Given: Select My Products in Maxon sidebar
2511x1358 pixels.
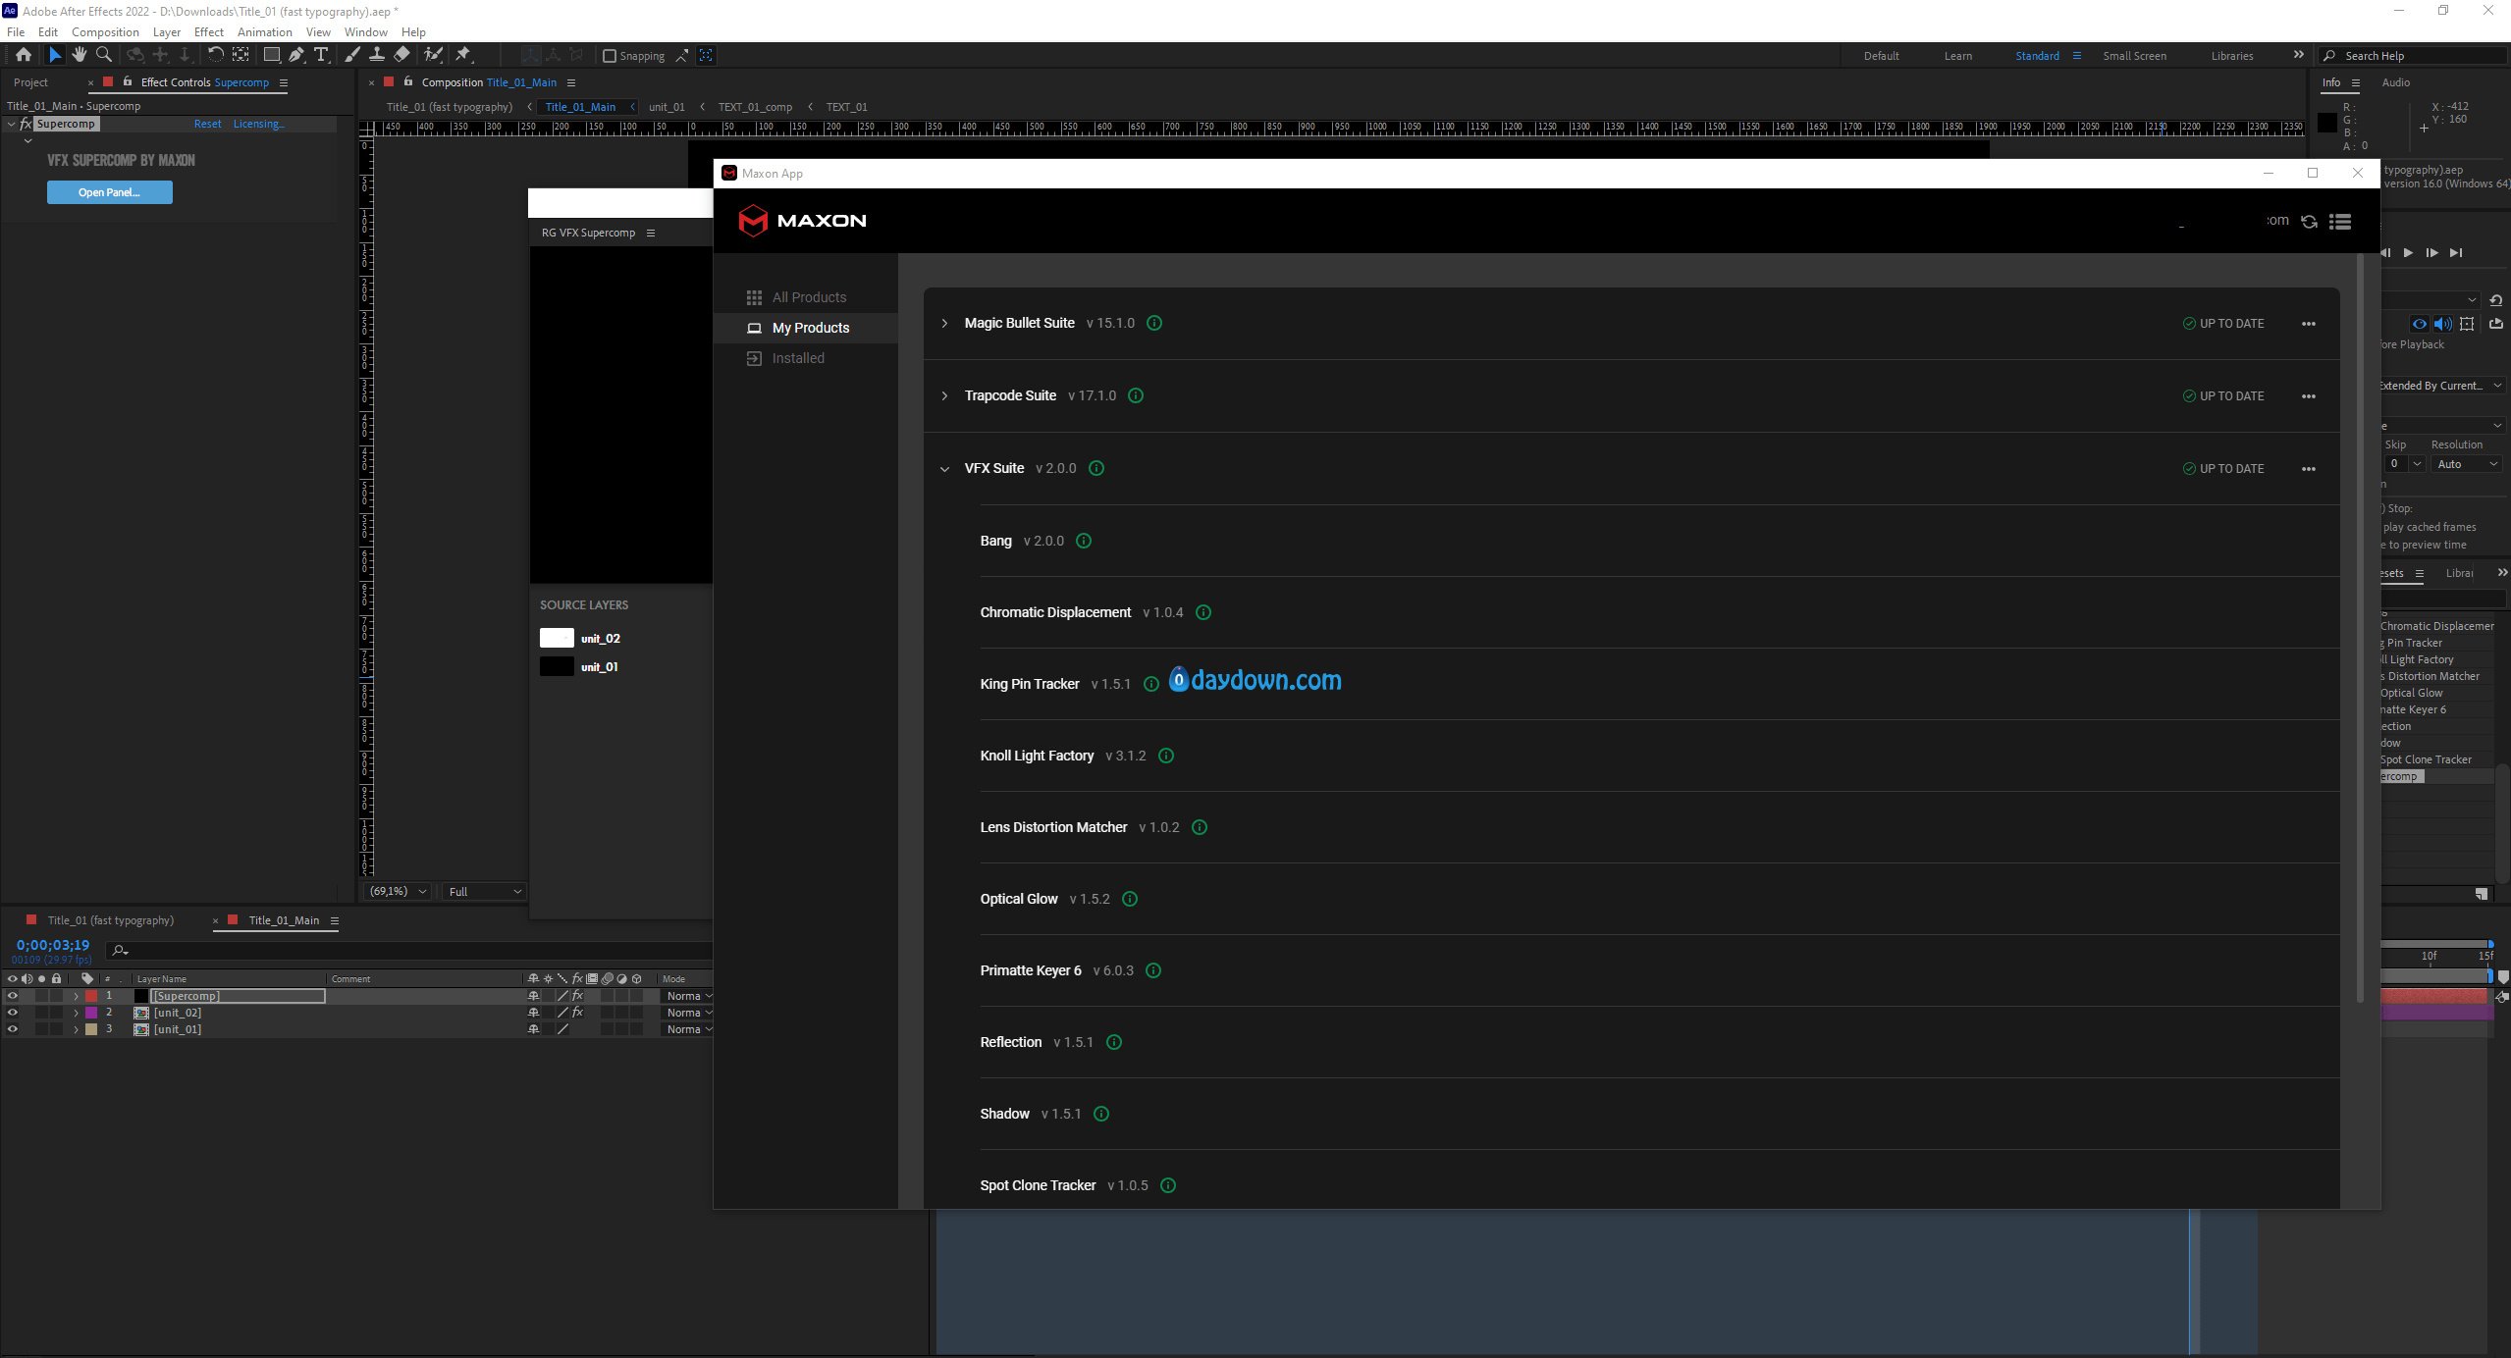Looking at the screenshot, I should pyautogui.click(x=805, y=328).
